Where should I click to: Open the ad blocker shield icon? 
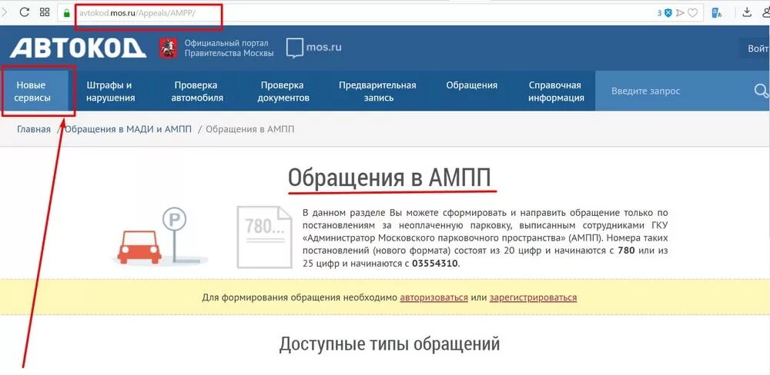click(668, 13)
